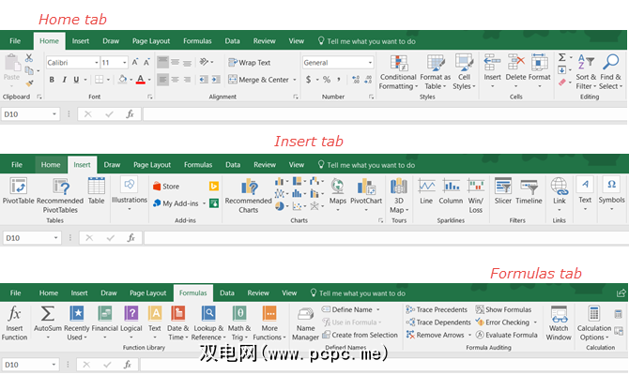Open Sort & Filter menu
629x375 pixels.
click(x=586, y=72)
